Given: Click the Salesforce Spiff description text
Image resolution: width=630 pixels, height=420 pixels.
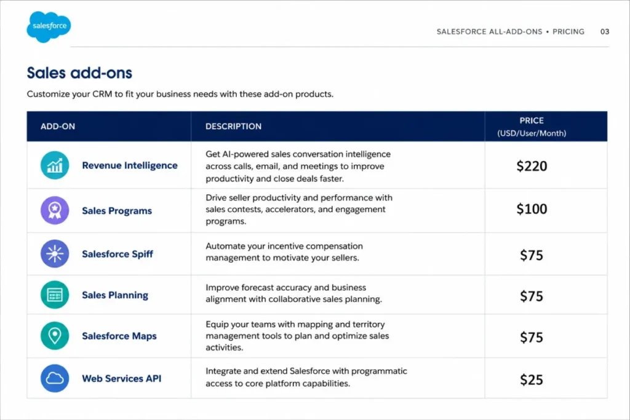Looking at the screenshot, I should 284,252.
